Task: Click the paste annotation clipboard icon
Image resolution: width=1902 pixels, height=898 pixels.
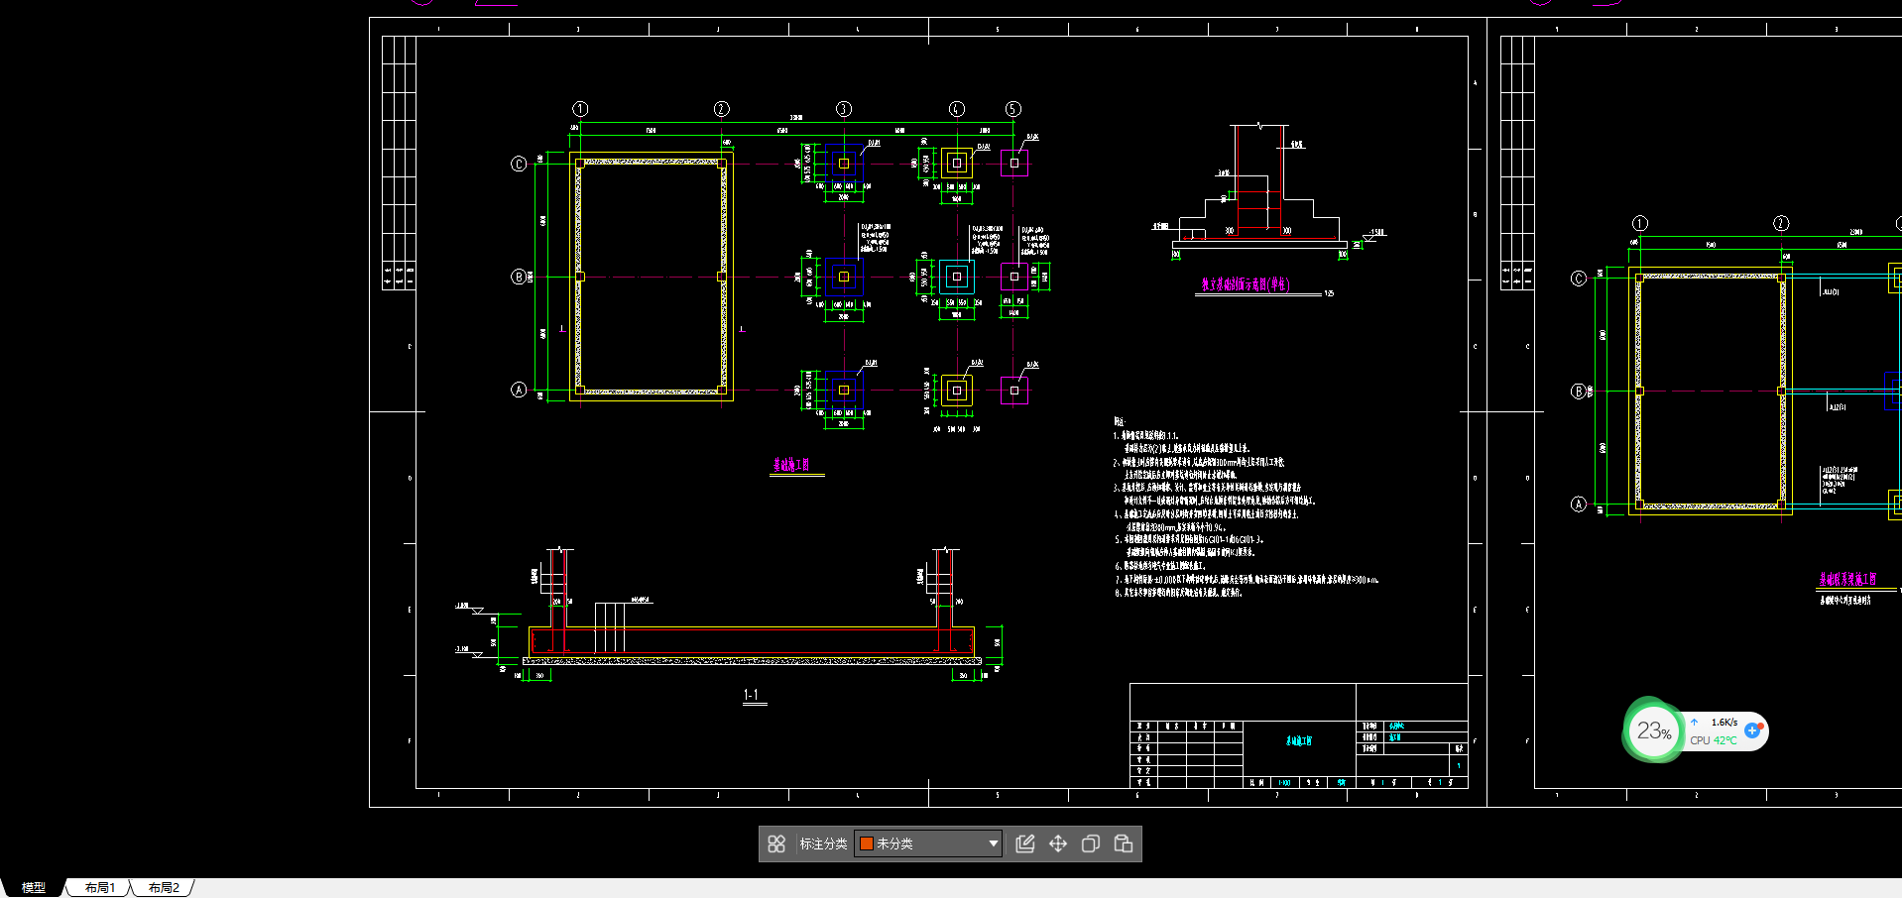Action: (1124, 843)
